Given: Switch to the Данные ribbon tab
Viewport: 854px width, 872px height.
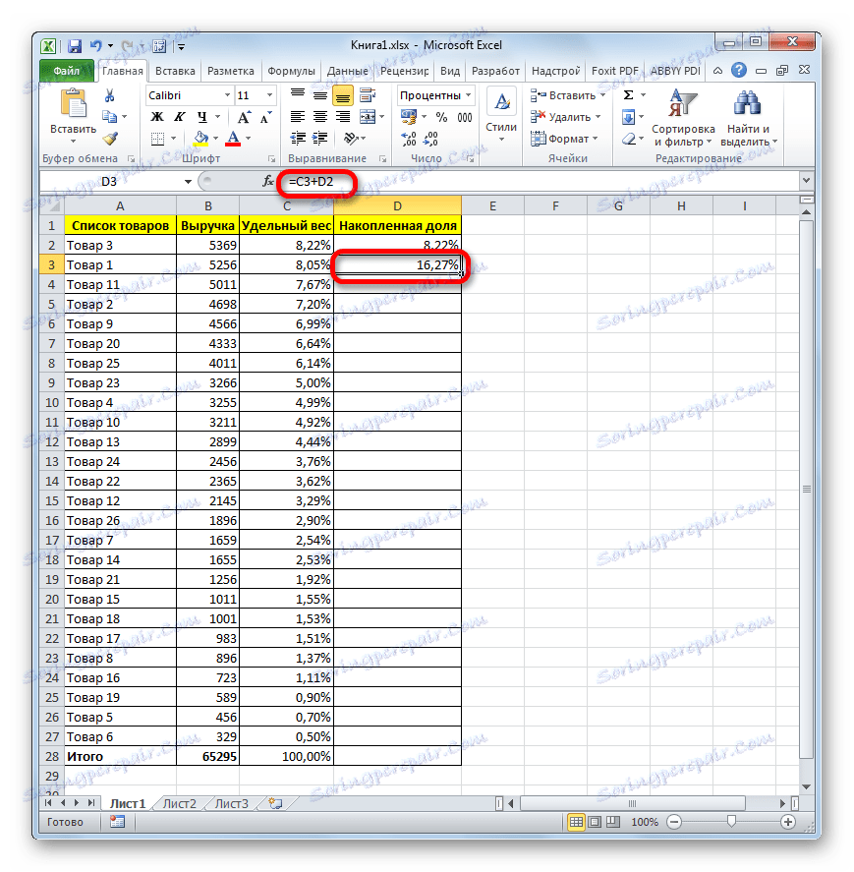Looking at the screenshot, I should [x=348, y=71].
